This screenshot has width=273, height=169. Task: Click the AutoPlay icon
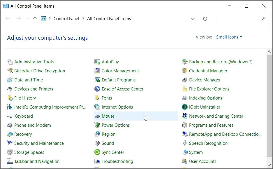(x=97, y=62)
